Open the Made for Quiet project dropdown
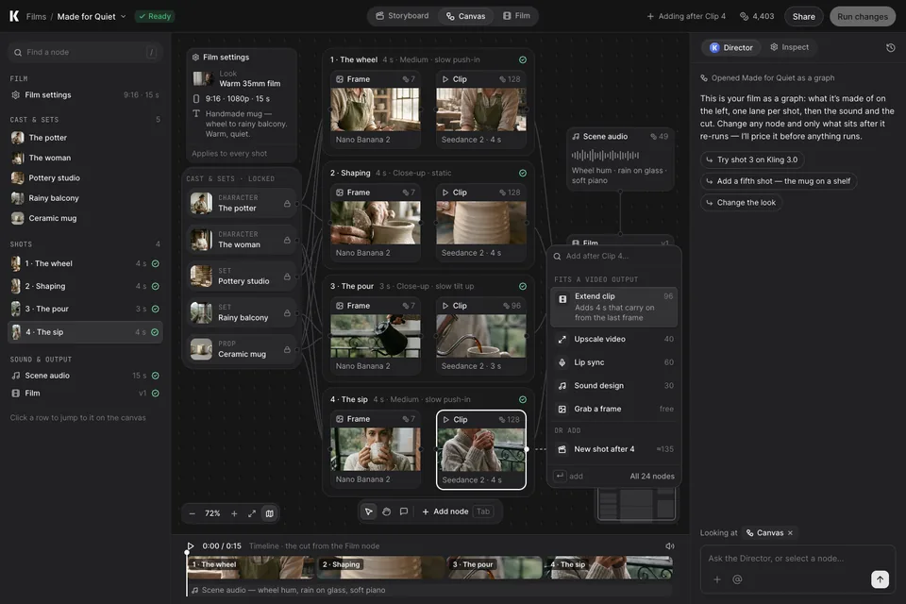The height and width of the screenshot is (604, 906). (x=92, y=16)
